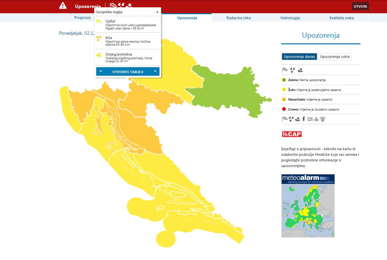
Task: Select the Vjetar wind sock icon
Action: point(98,21)
